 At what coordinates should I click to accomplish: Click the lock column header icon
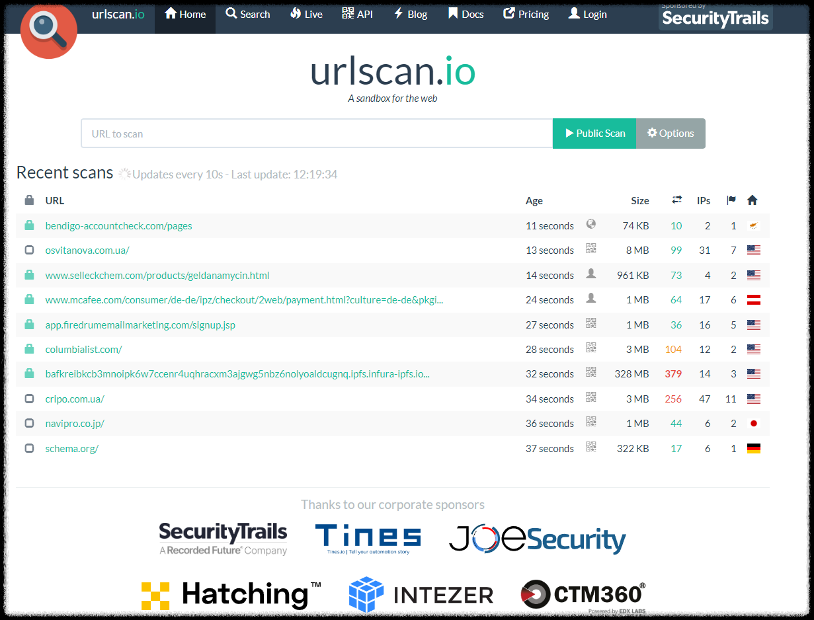(29, 200)
